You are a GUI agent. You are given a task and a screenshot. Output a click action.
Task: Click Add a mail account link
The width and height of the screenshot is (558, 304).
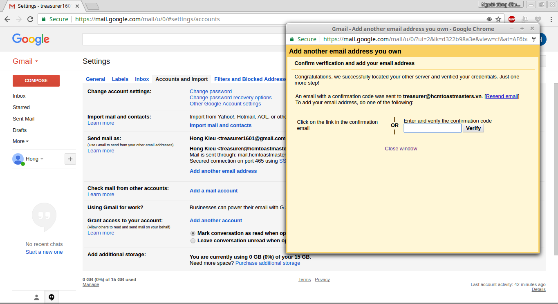214,191
